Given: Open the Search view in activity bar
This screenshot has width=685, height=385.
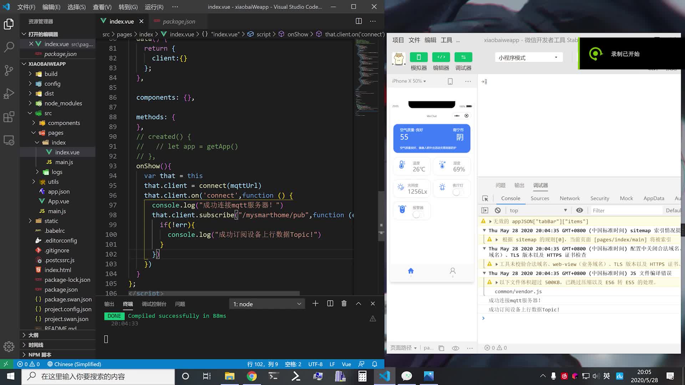Looking at the screenshot, I should pyautogui.click(x=9, y=47).
